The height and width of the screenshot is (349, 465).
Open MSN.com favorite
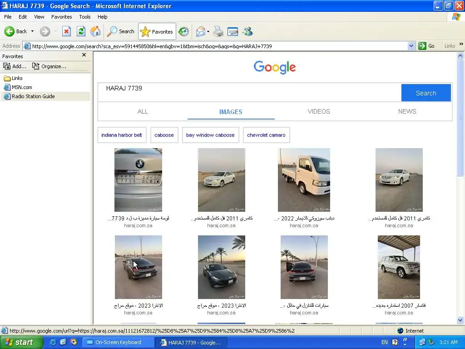pyautogui.click(x=18, y=87)
